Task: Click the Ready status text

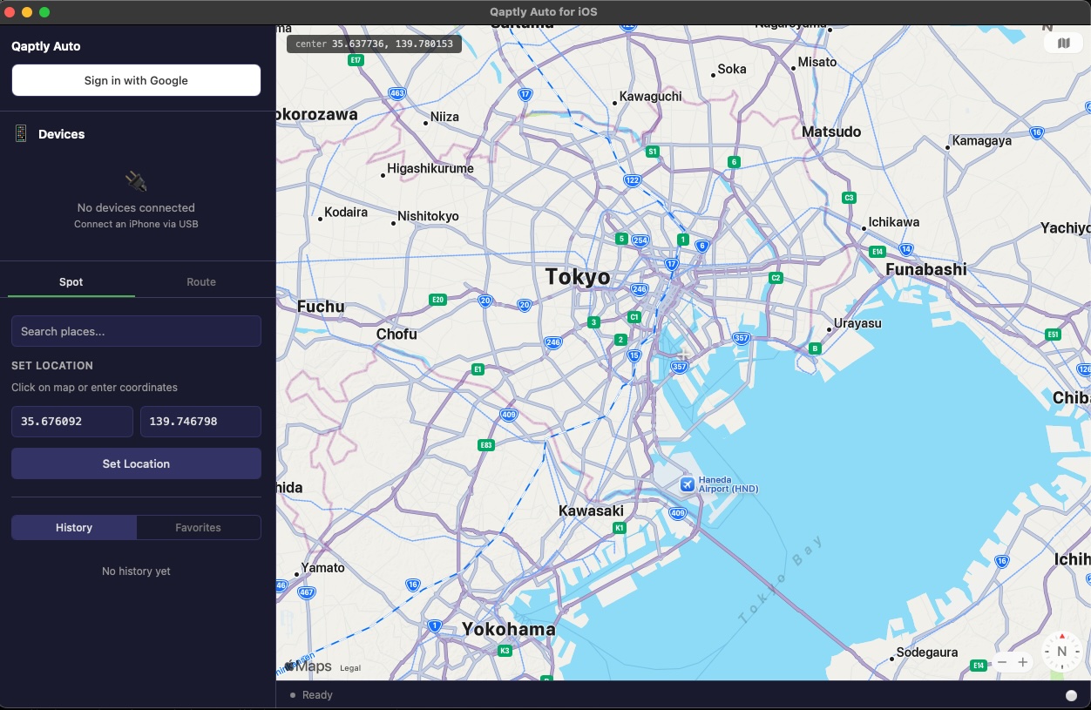Action: [317, 695]
